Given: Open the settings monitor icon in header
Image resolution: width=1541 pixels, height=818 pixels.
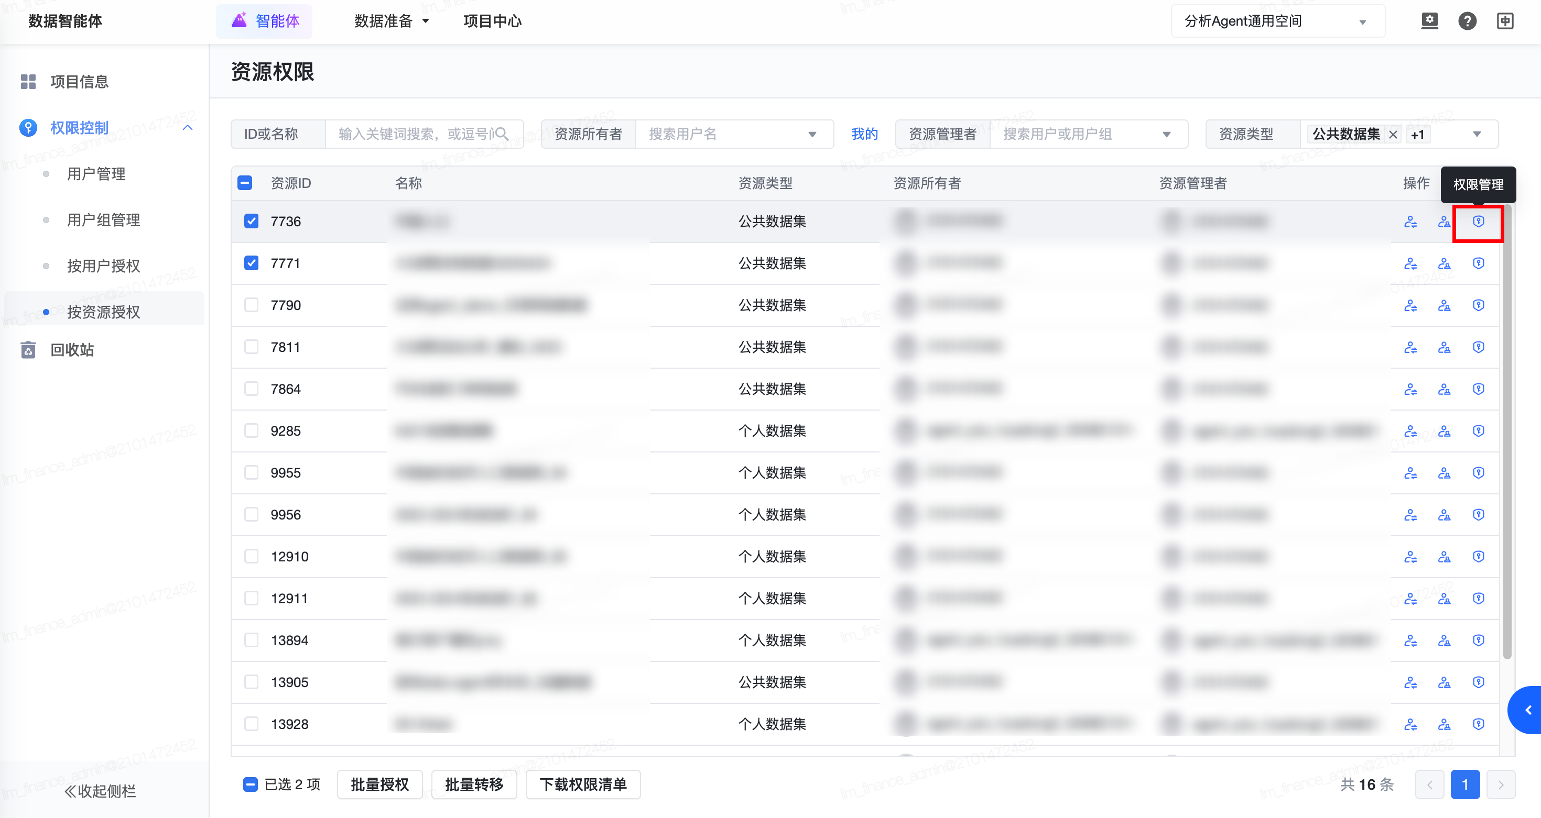Looking at the screenshot, I should [1429, 21].
